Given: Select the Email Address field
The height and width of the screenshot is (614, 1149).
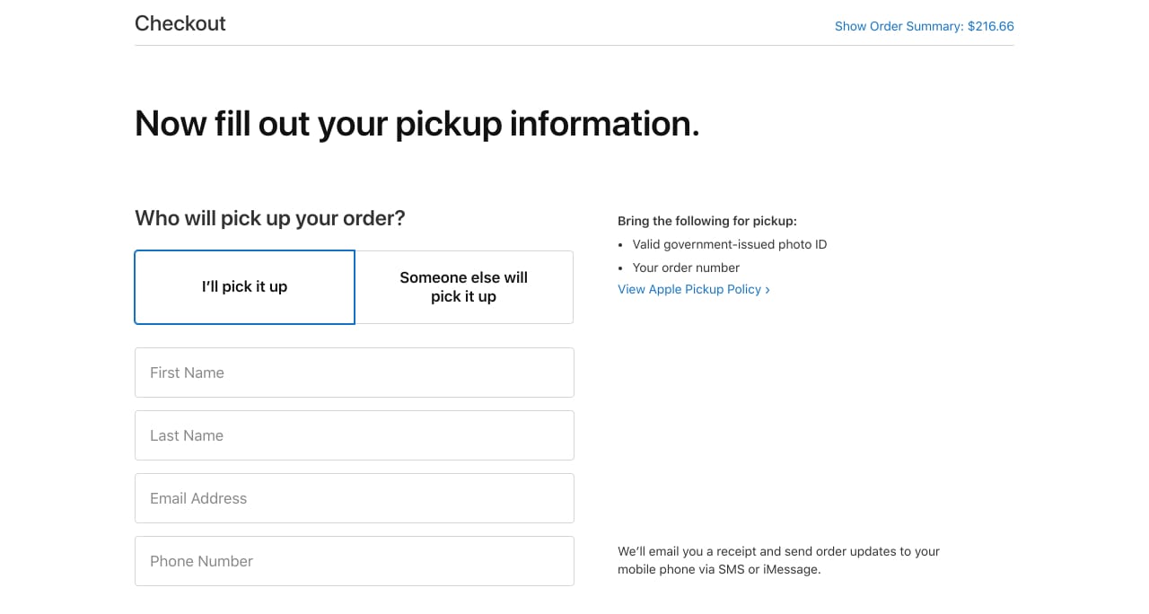Looking at the screenshot, I should [x=355, y=498].
